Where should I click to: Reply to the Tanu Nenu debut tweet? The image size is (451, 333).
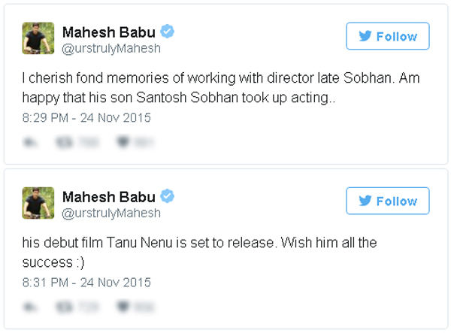(x=30, y=306)
